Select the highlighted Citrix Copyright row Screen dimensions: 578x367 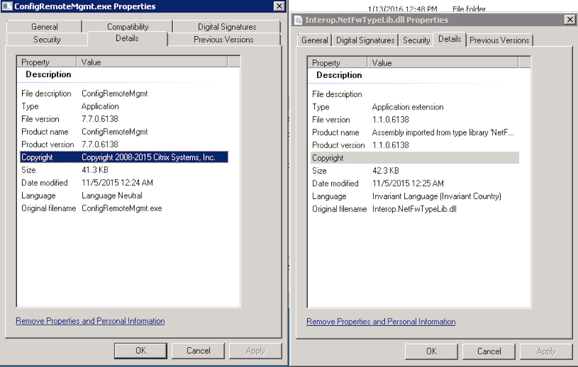[x=124, y=157]
